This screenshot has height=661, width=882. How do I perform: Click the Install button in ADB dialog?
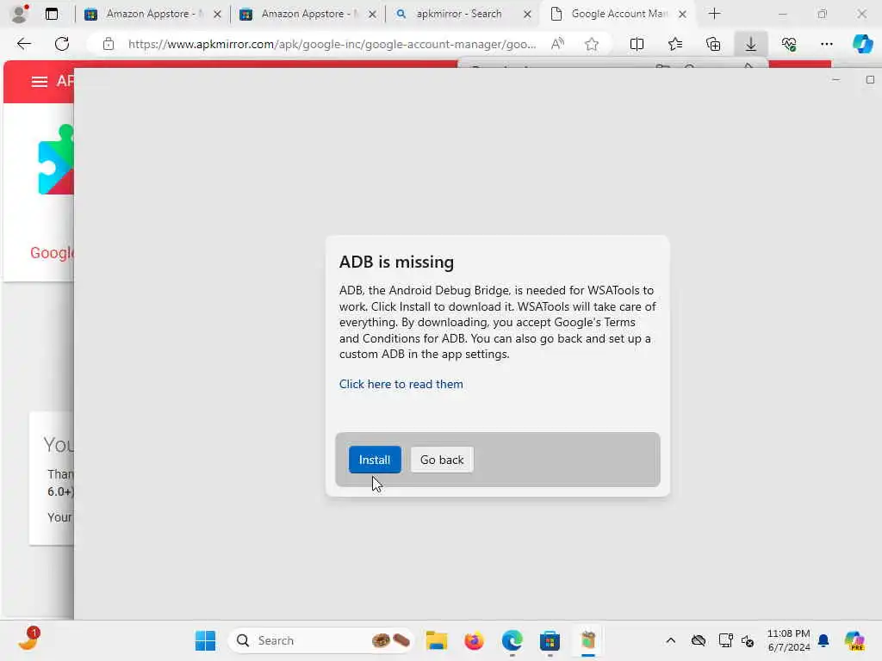(x=375, y=460)
